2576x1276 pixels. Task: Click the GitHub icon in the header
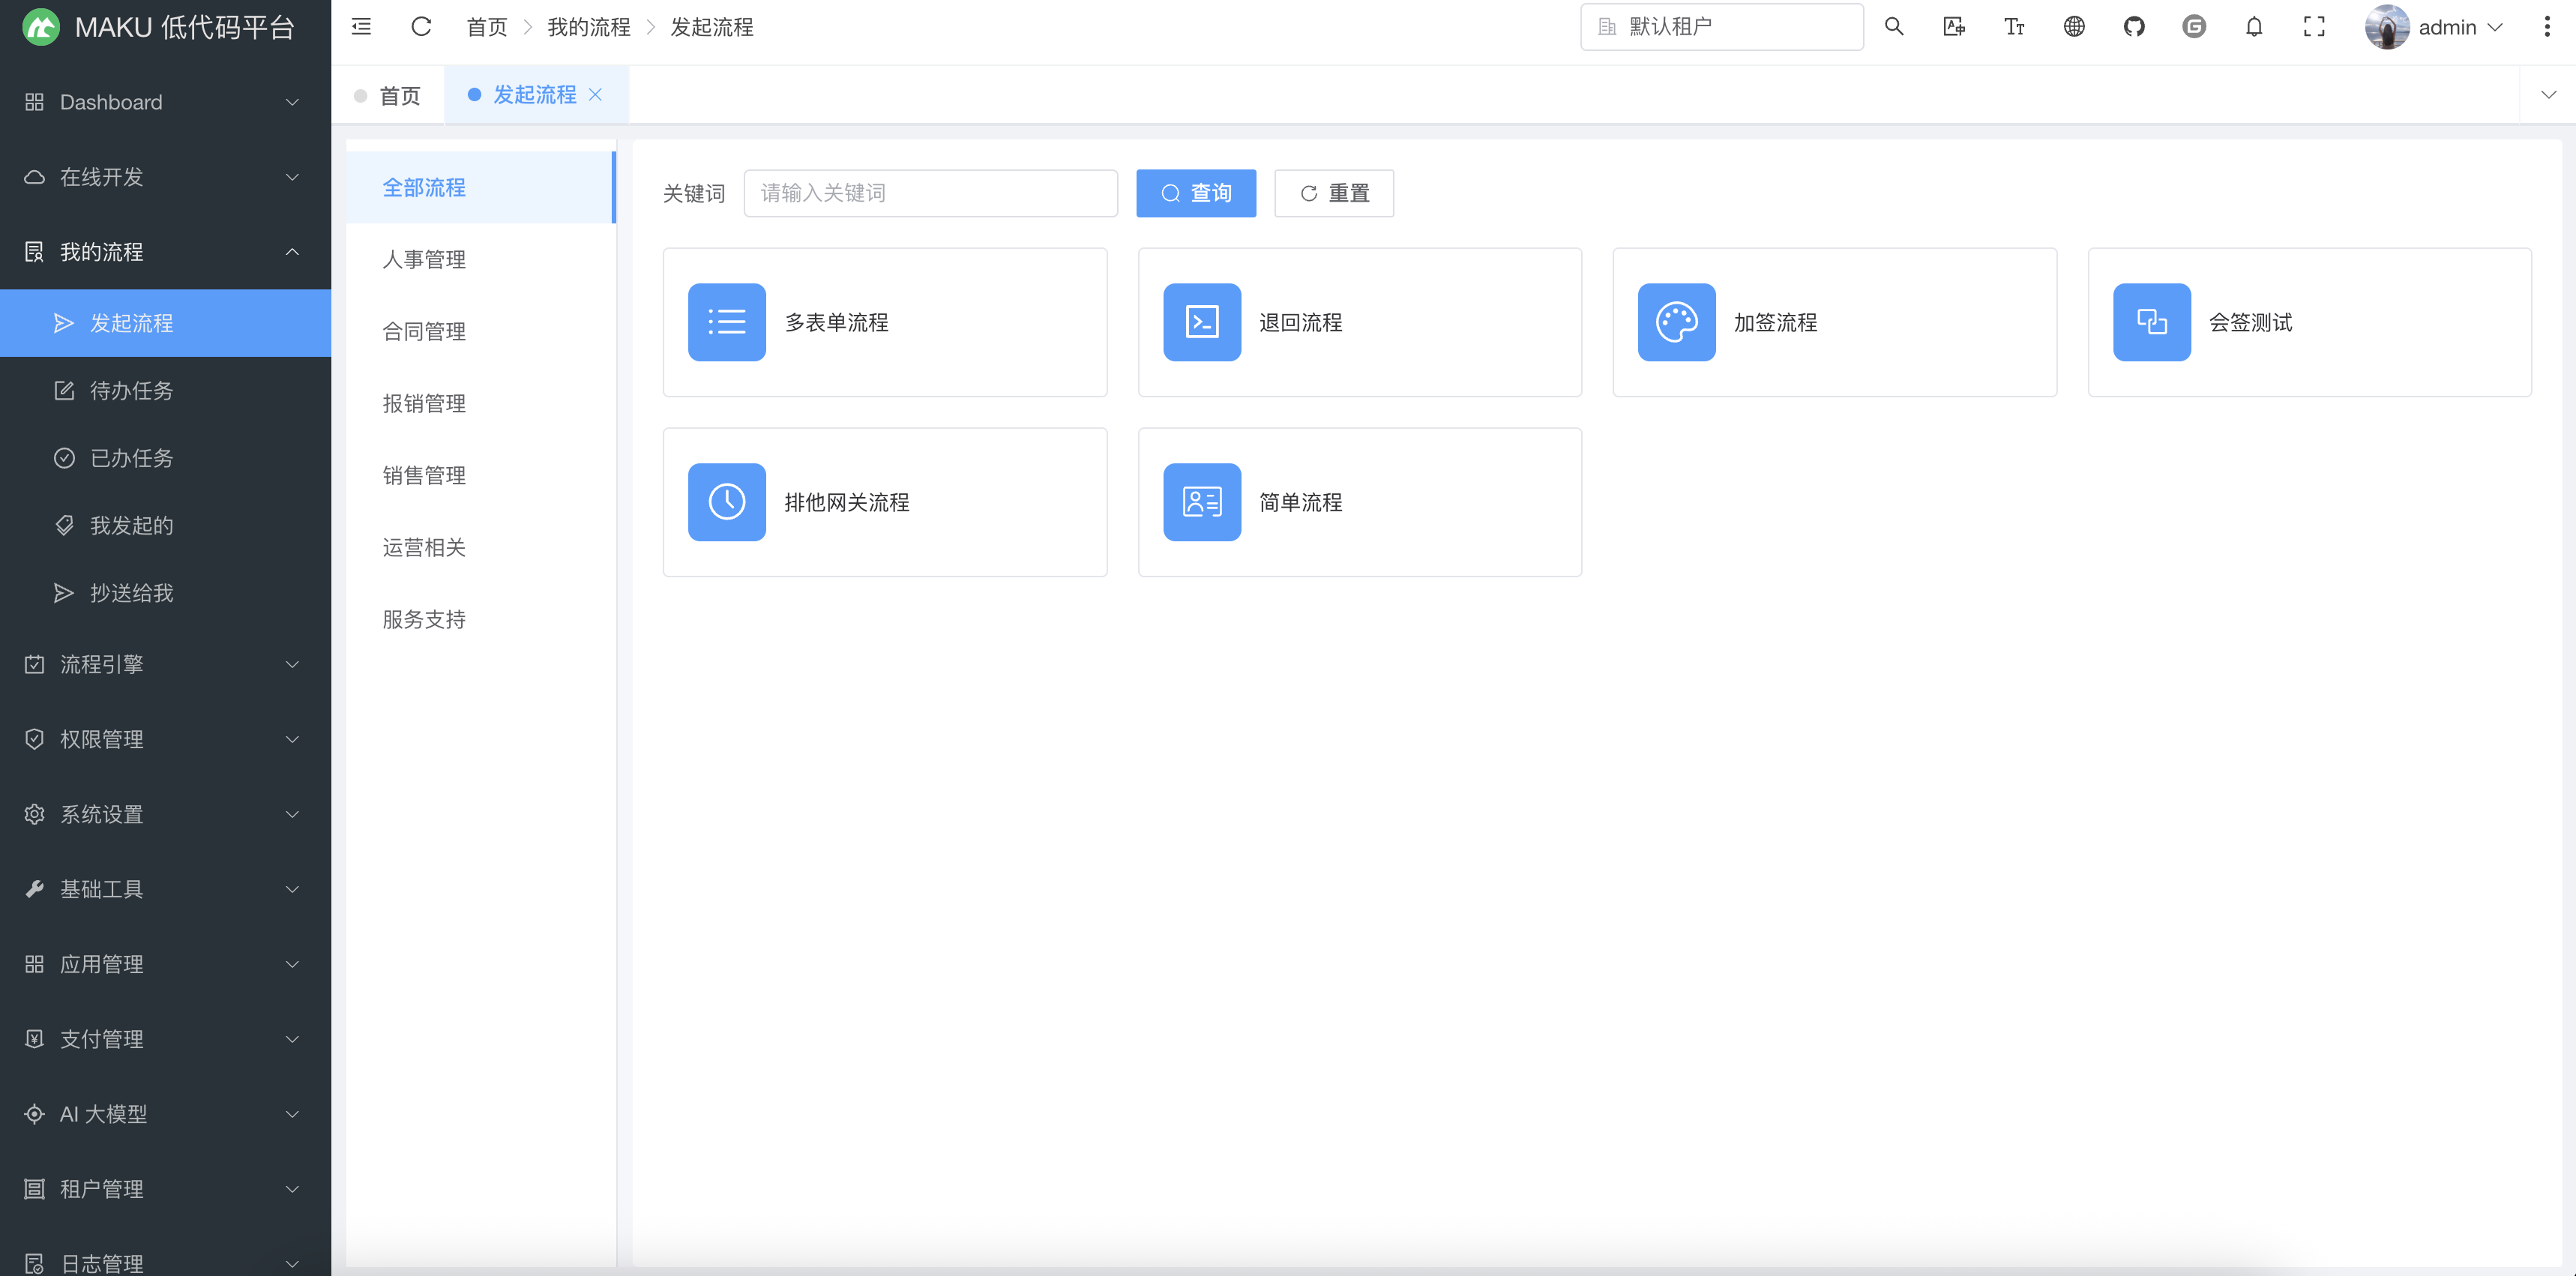click(2134, 27)
